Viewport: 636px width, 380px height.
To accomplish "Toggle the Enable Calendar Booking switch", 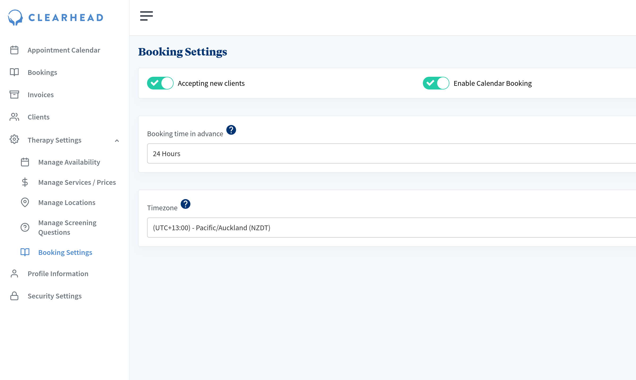I will pos(436,83).
